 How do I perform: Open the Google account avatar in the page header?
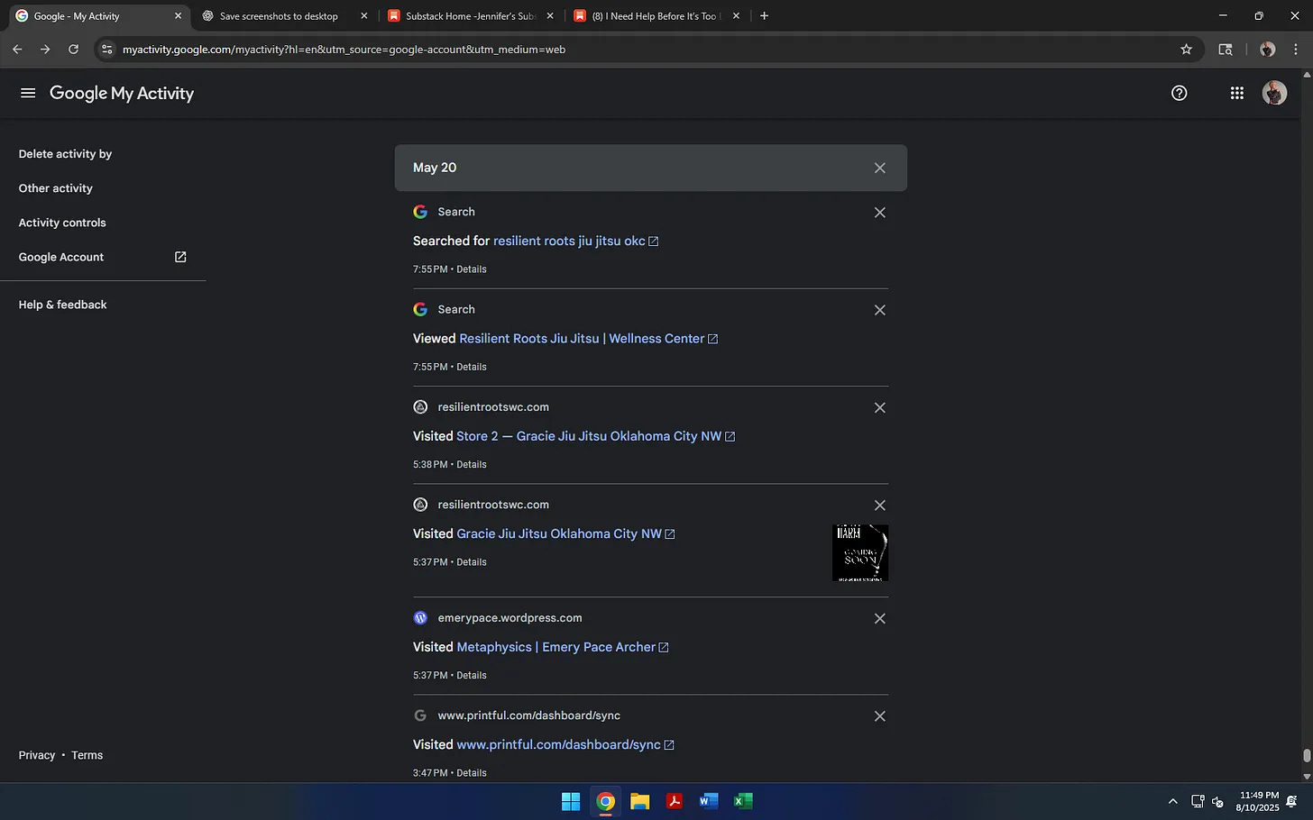(1274, 93)
